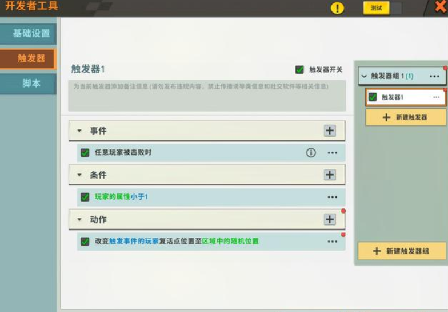Screen dimensions: 448x312
Task: Uncheck the 触发器1 checkbox in the group list
Action: [373, 97]
